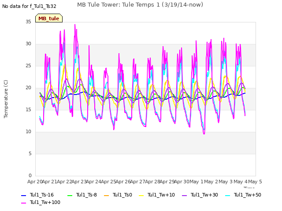Image resolution: width=282 pixels, height=211 pixels.
Task: Click the Apr 23 x-axis tick label
Action: (x=79, y=182)
